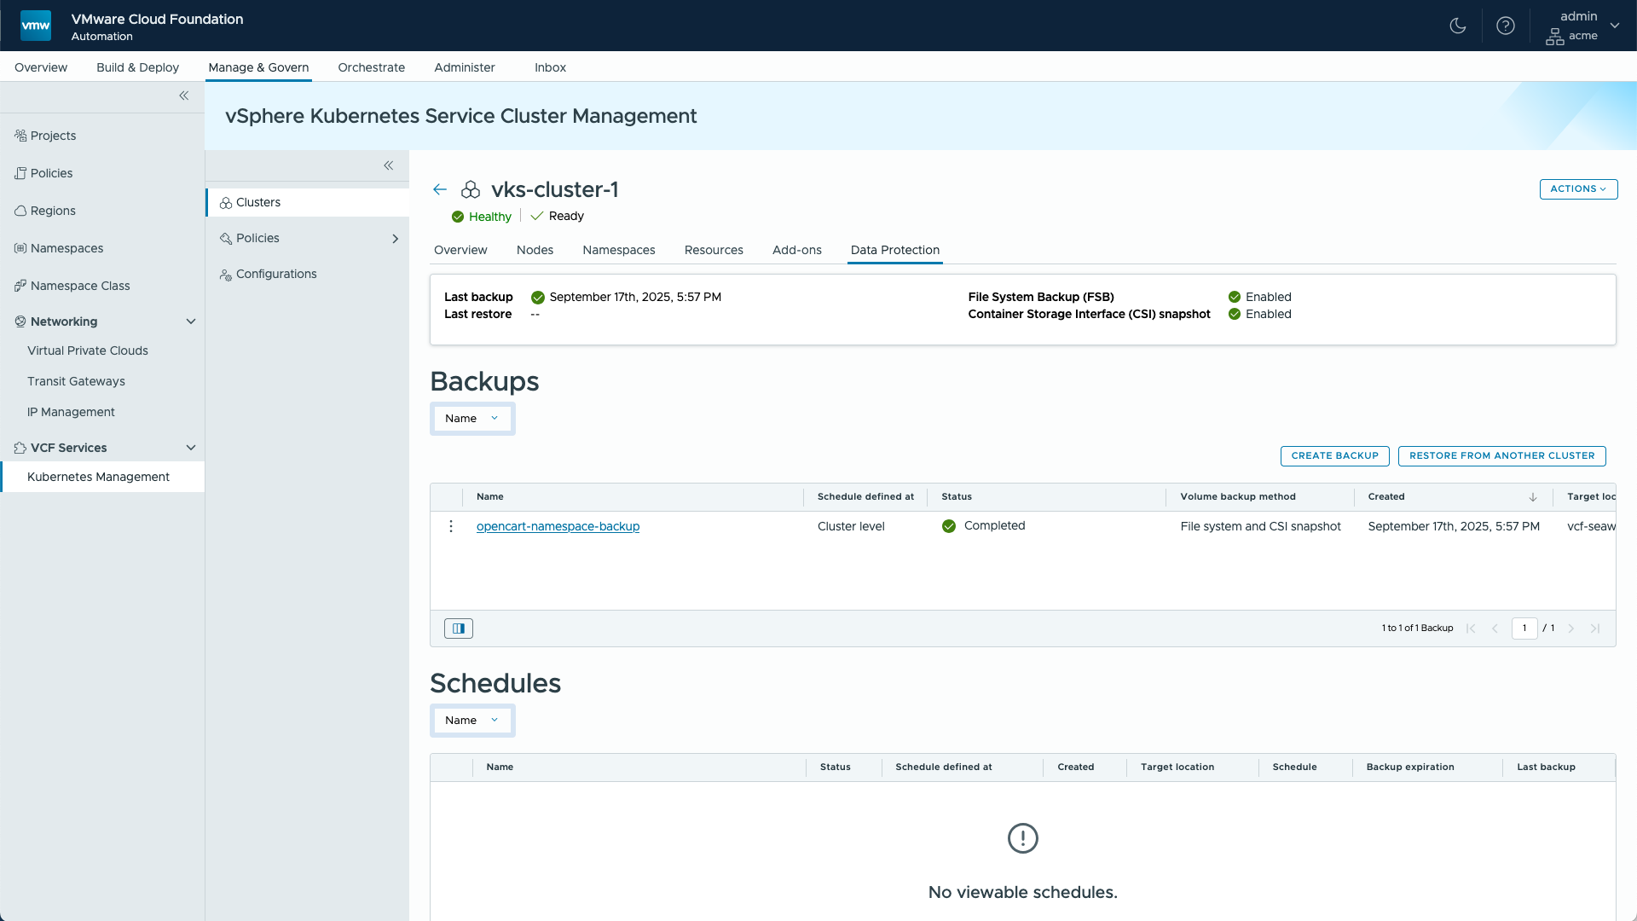Open the help question mark icon
This screenshot has width=1637, height=921.
pyautogui.click(x=1506, y=26)
